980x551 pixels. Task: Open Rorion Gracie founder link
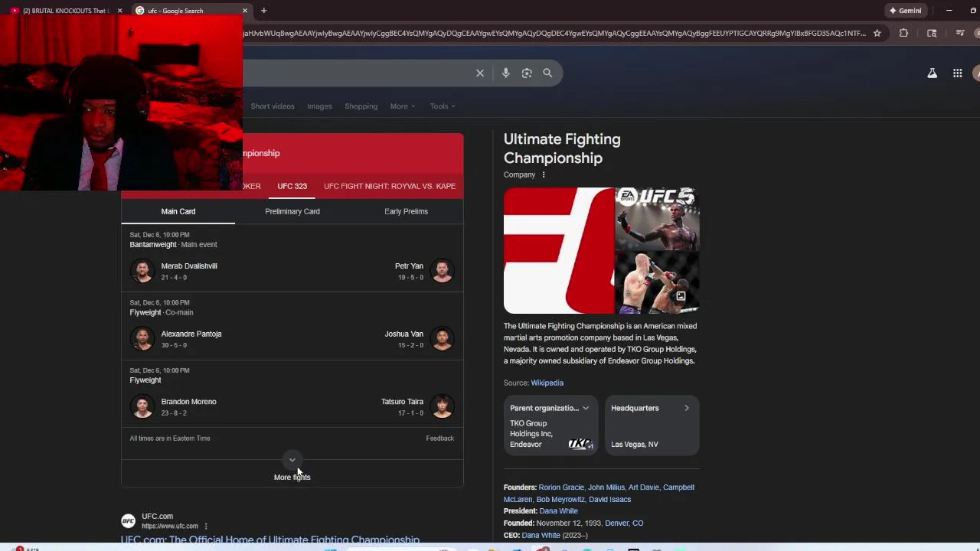tap(560, 487)
